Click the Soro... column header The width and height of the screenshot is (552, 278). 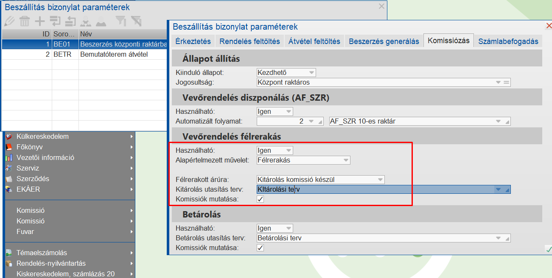click(x=65, y=34)
